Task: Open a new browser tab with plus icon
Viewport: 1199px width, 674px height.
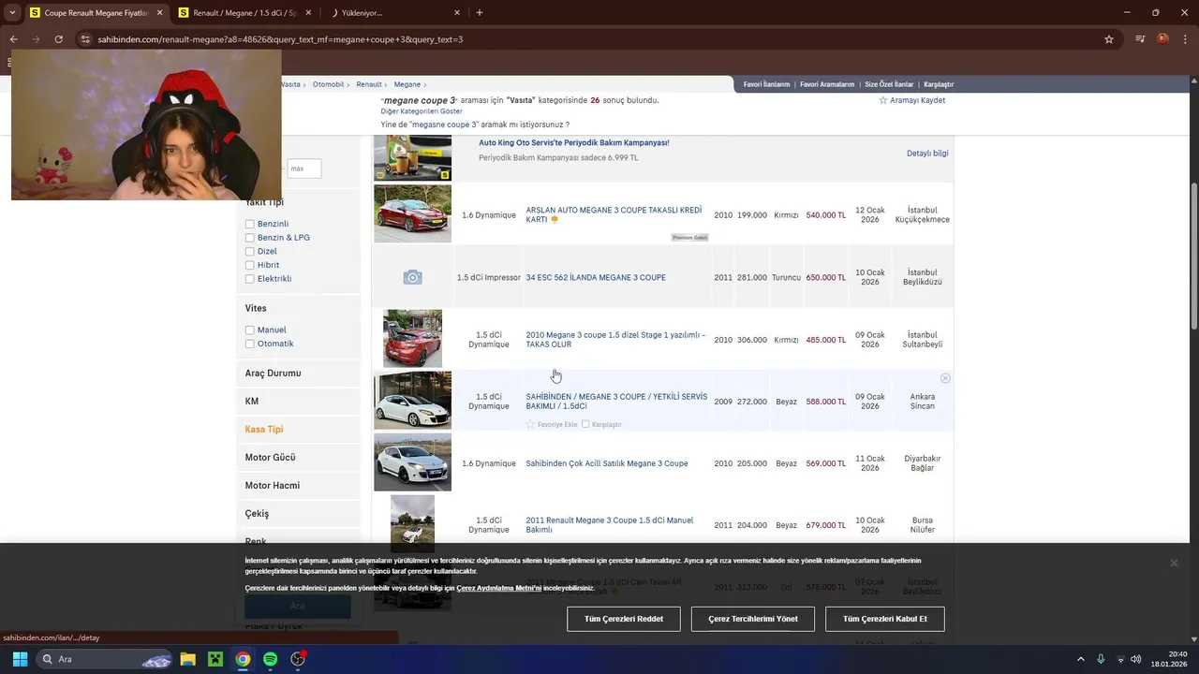Action: [x=480, y=13]
